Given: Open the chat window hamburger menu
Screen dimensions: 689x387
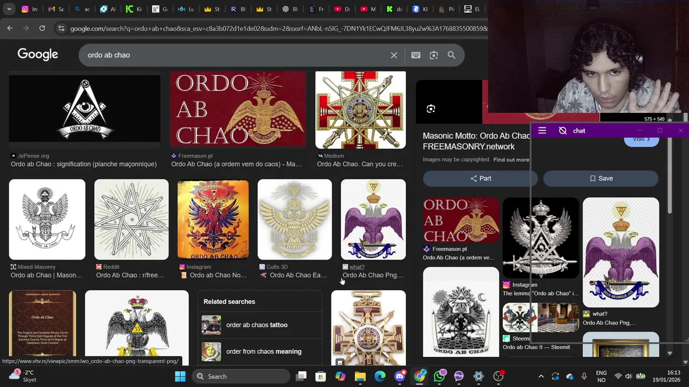Looking at the screenshot, I should coord(542,131).
